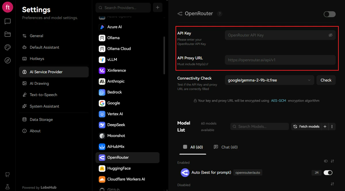This screenshot has width=345, height=191.
Task: Toggle off the Auto (best for prompt) model
Action: [x=328, y=173]
